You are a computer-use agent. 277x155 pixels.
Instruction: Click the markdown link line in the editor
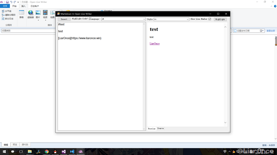80,38
